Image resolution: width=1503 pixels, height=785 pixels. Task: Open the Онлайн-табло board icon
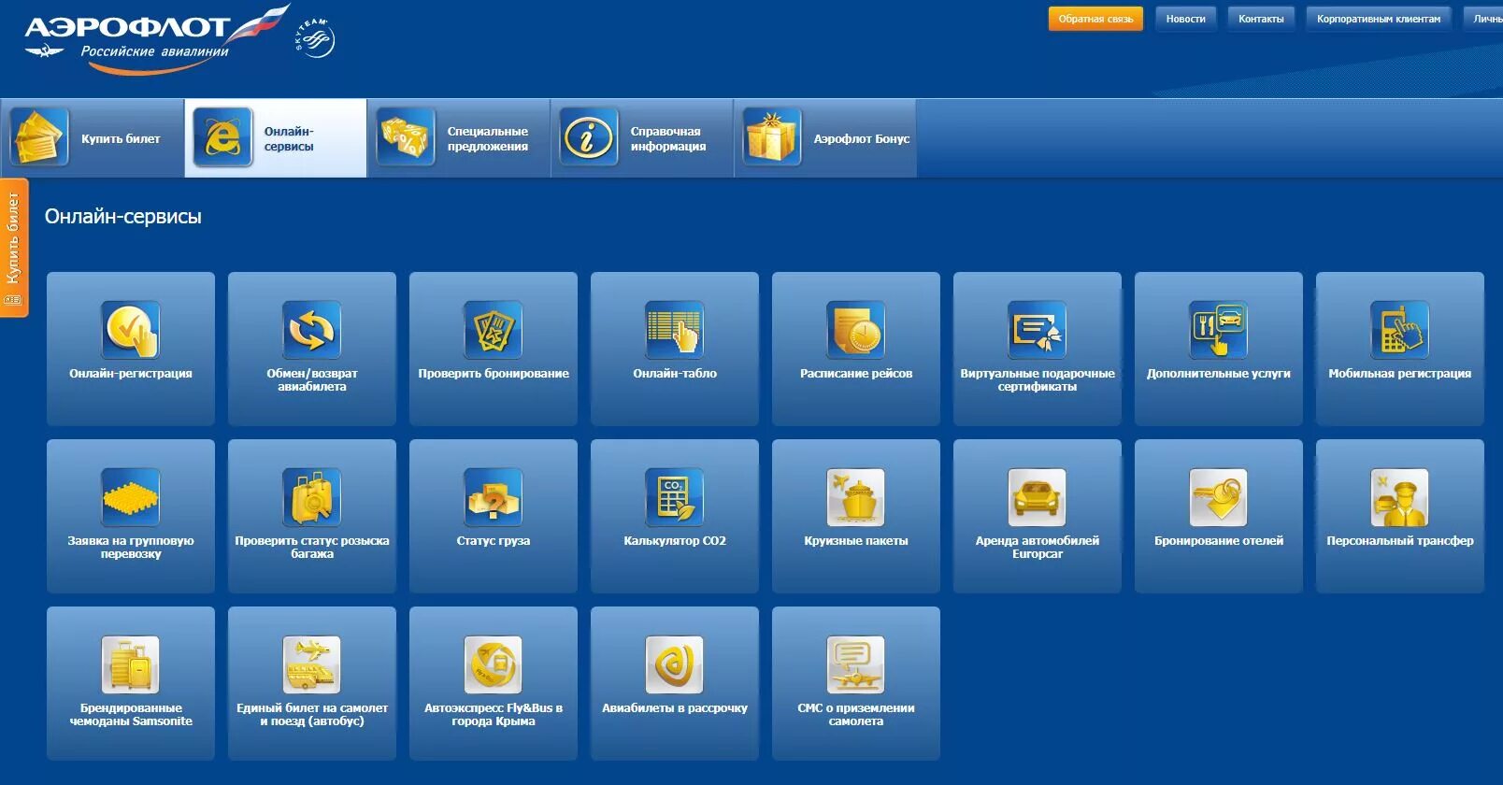click(675, 330)
